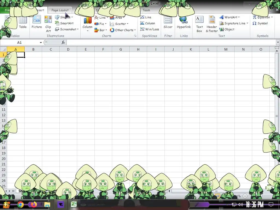The width and height of the screenshot is (280, 210).
Task: Select row 19 header
Action: (x=3, y=153)
